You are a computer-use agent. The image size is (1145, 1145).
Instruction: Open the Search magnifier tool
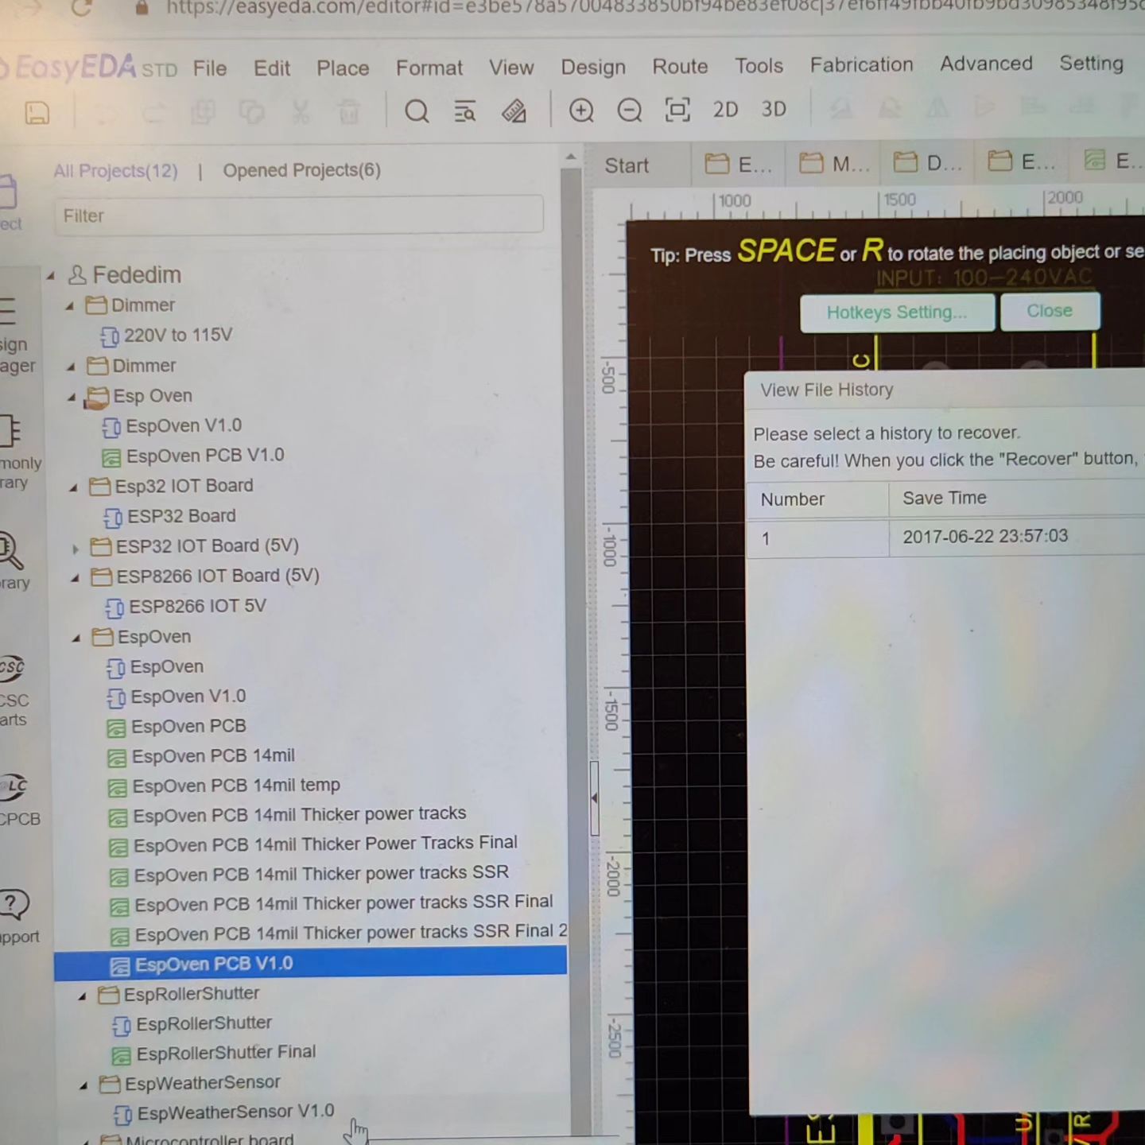(x=417, y=111)
